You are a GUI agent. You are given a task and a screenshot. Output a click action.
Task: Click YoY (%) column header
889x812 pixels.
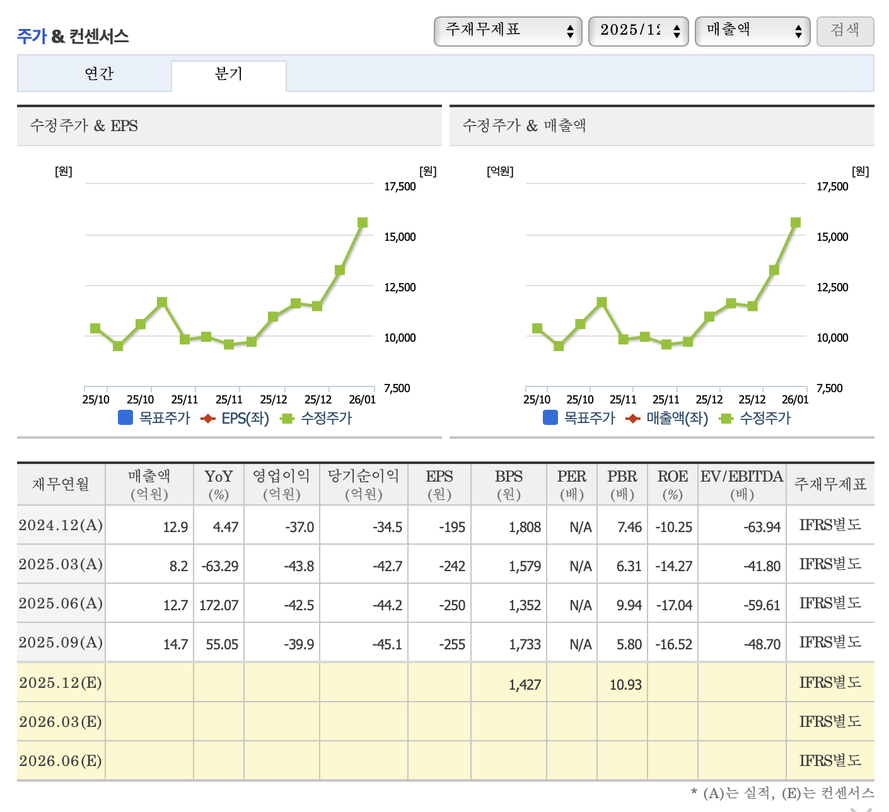(x=219, y=484)
